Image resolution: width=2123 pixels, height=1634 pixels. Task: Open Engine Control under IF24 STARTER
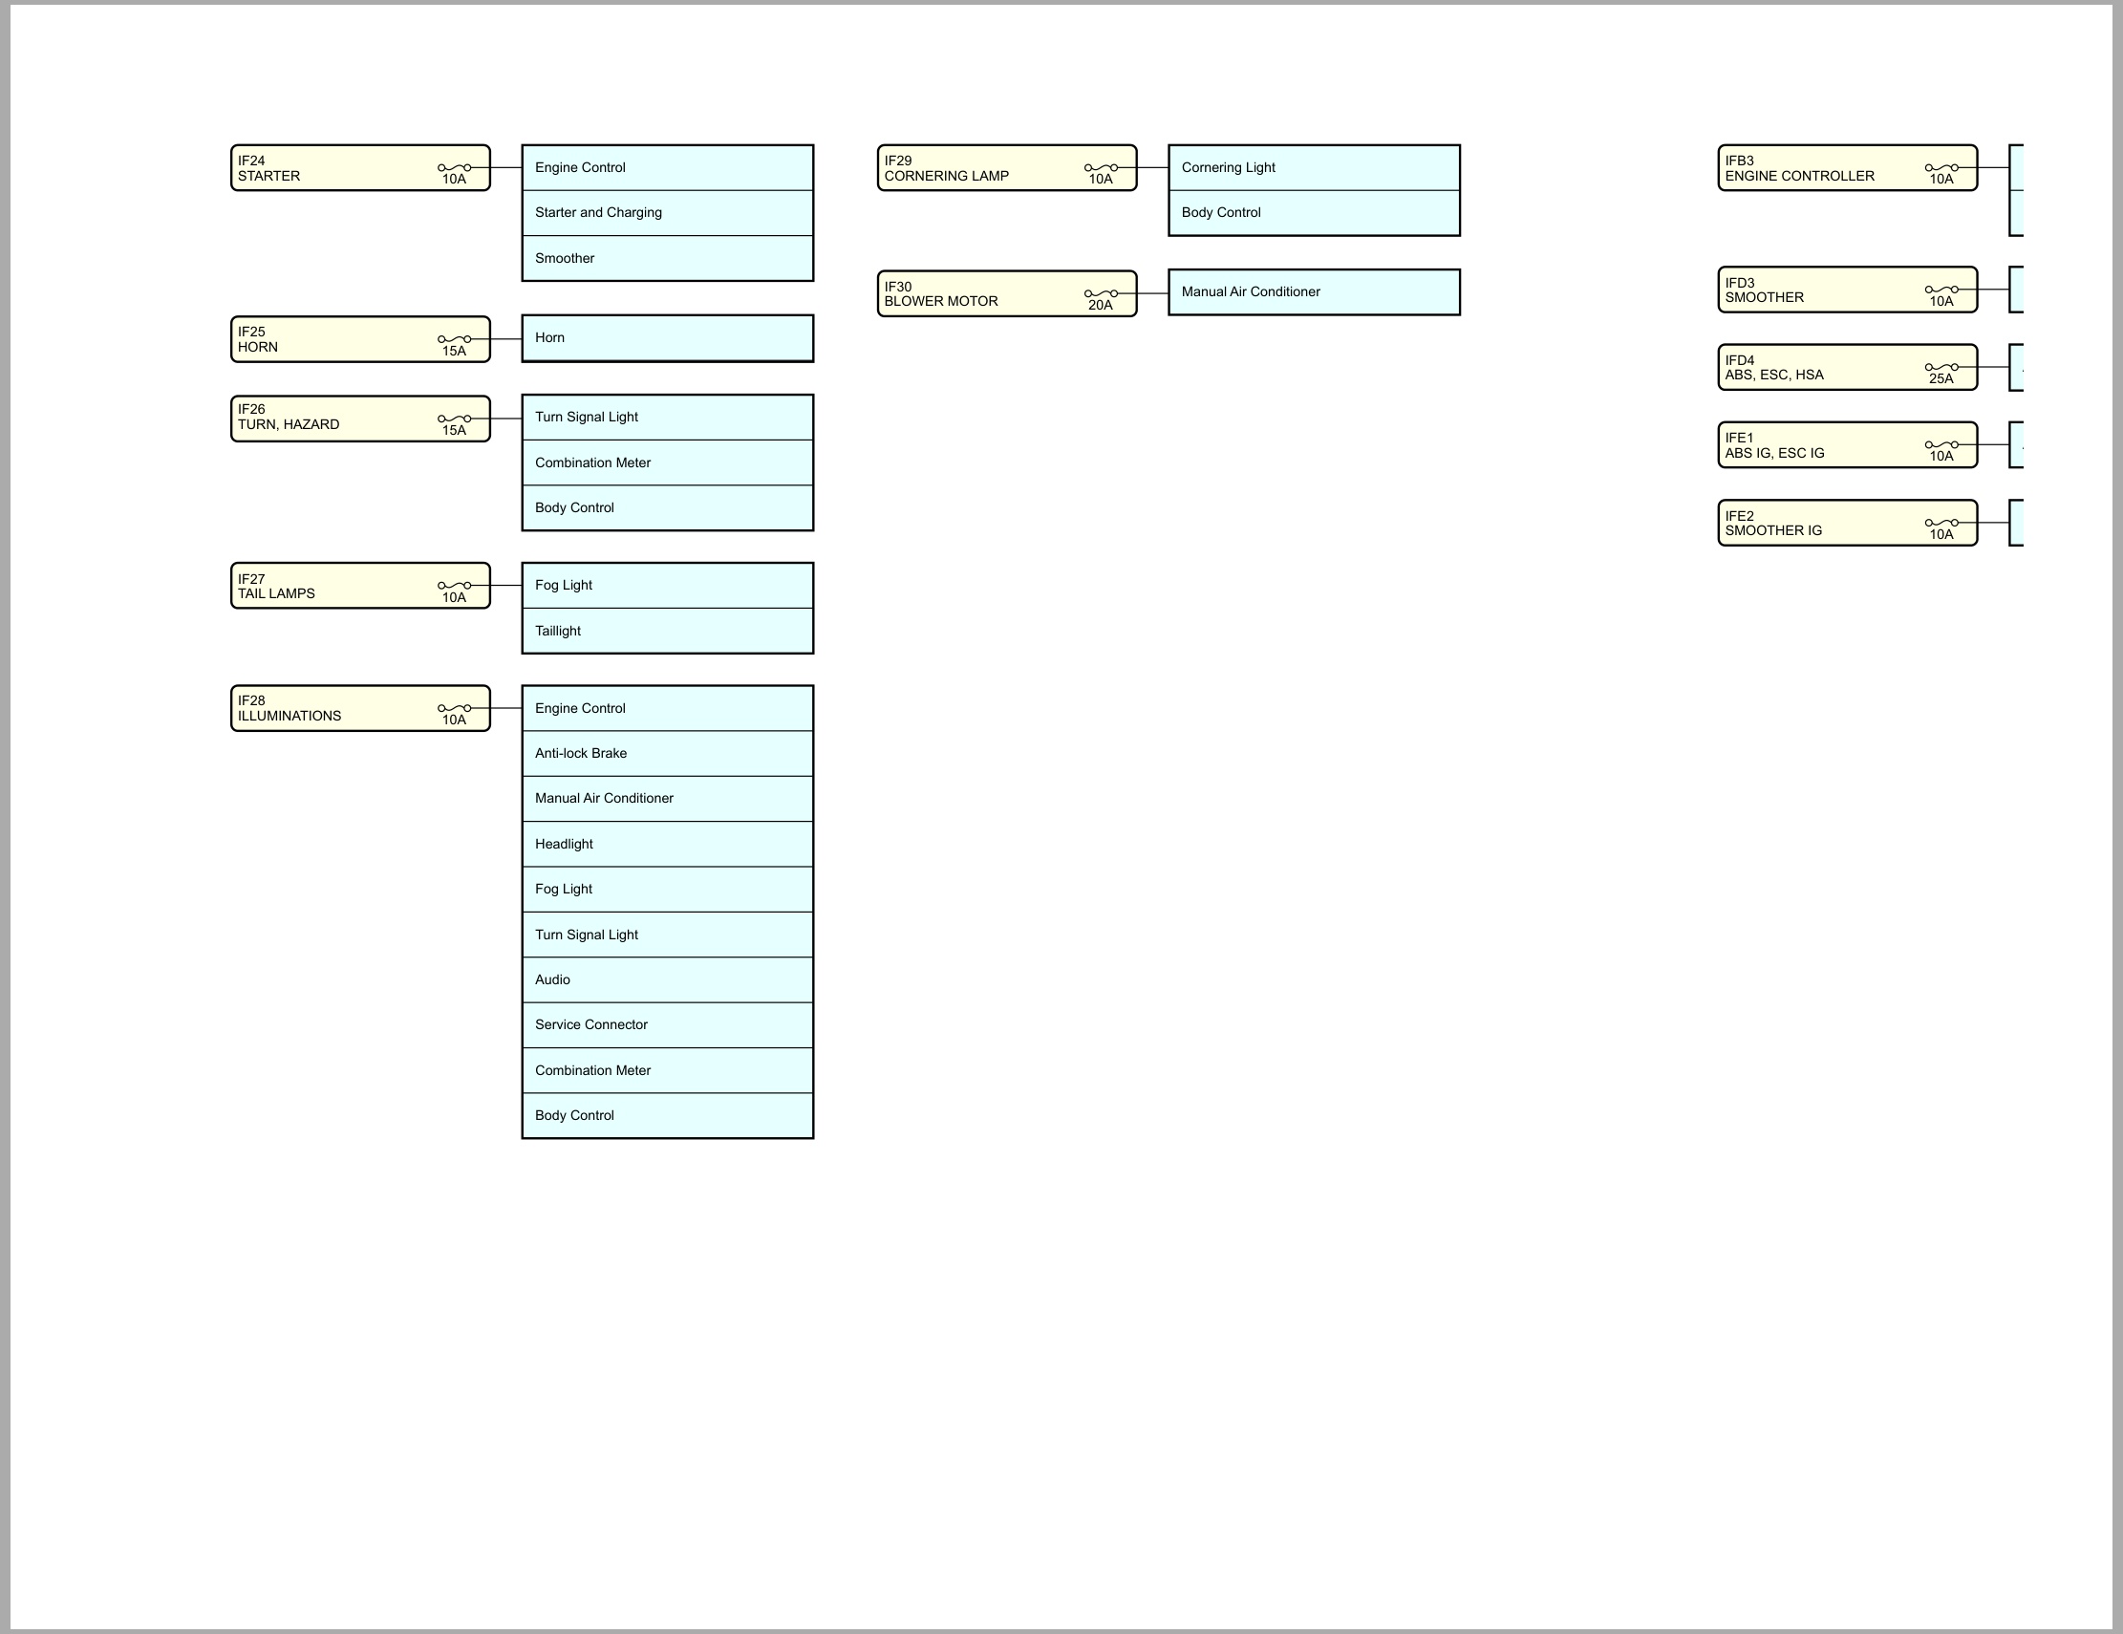[x=668, y=168]
